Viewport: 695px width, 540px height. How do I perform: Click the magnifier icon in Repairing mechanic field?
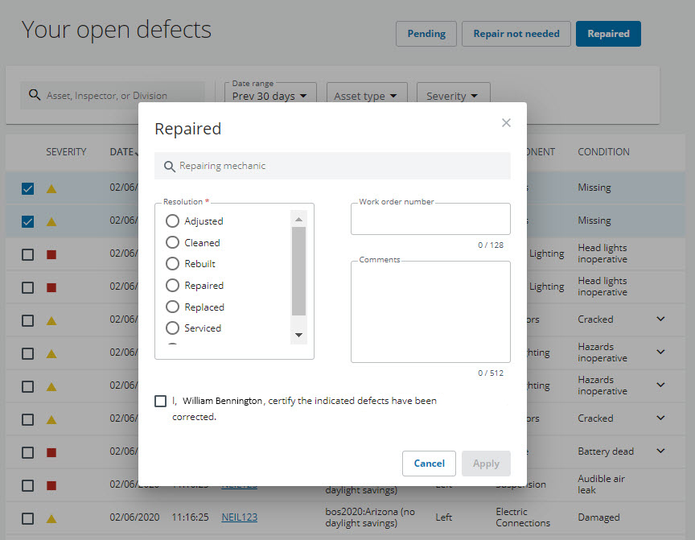[x=170, y=166]
